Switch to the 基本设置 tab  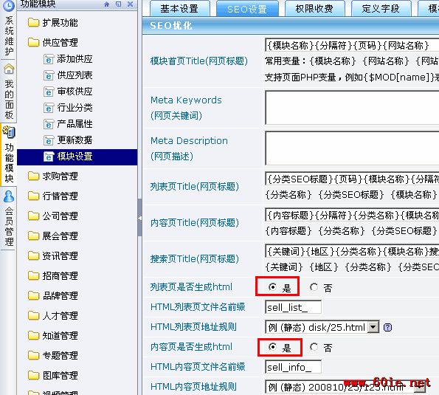(179, 9)
